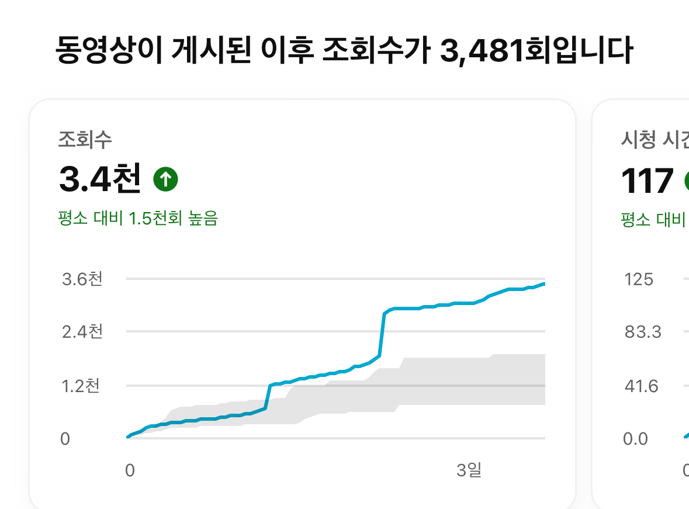Screen dimensions: 689x509
Task: Click the 2.4천 y-axis label
Action: point(82,331)
